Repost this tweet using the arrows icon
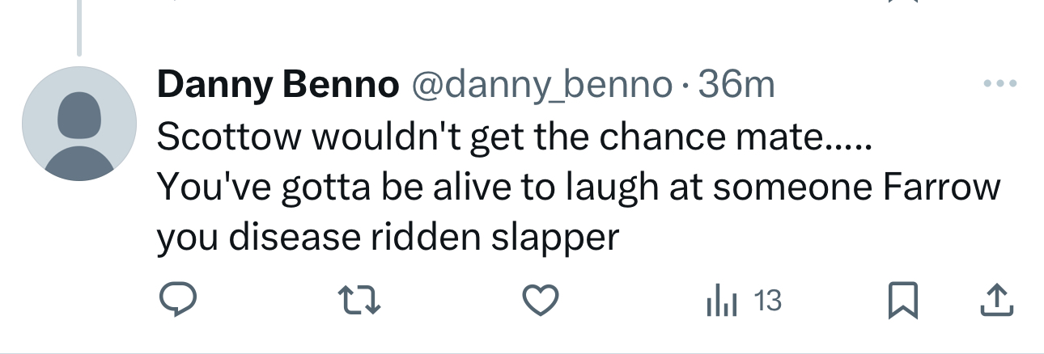The height and width of the screenshot is (354, 1044). (359, 301)
